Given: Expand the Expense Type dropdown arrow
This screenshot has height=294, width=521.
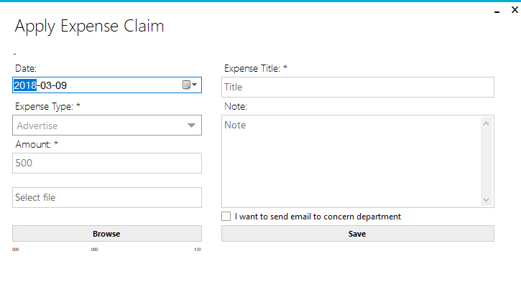Looking at the screenshot, I should click(191, 125).
